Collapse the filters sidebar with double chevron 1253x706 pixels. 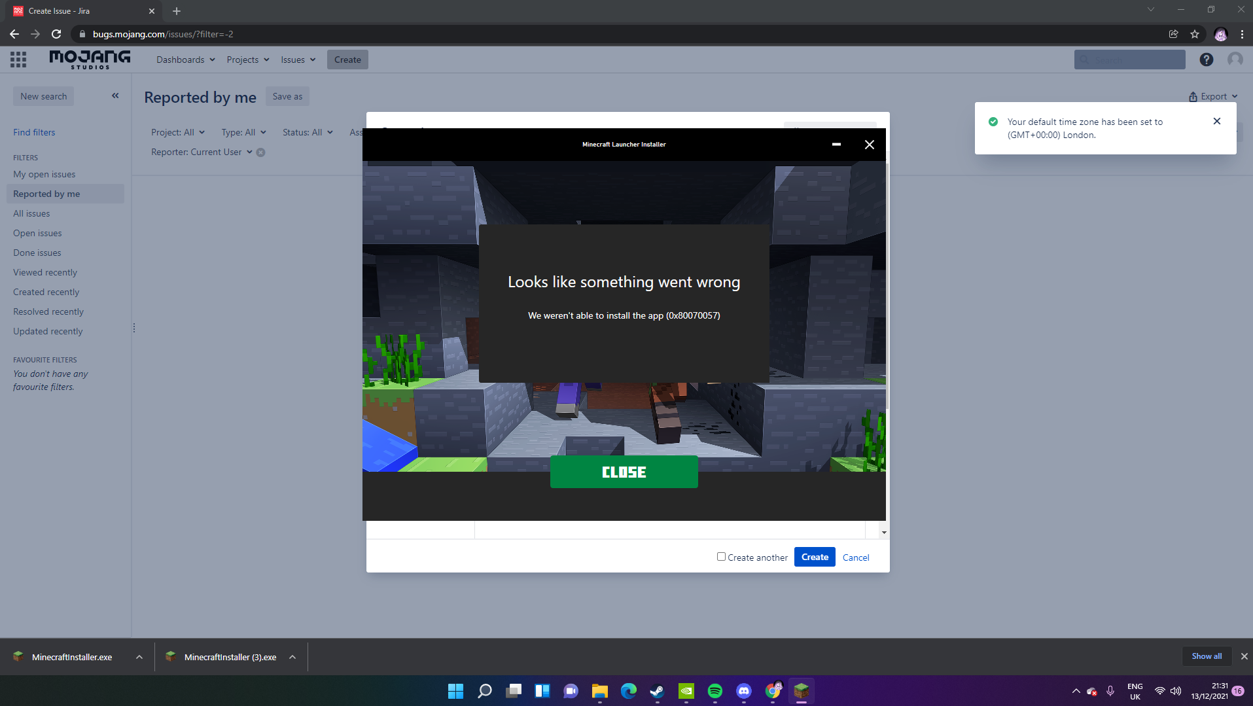point(115,96)
